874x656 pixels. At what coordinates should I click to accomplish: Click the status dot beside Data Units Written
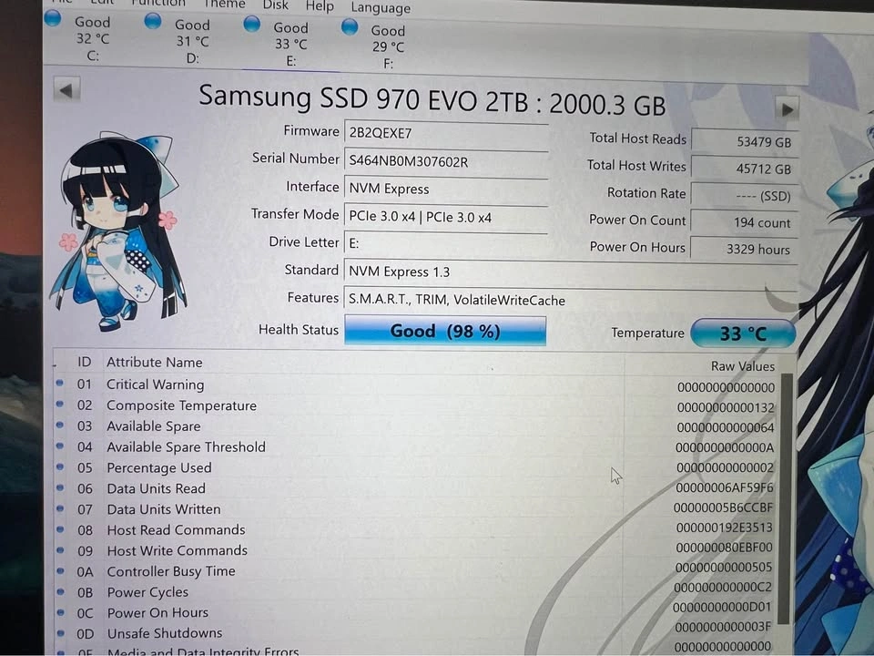(x=60, y=508)
